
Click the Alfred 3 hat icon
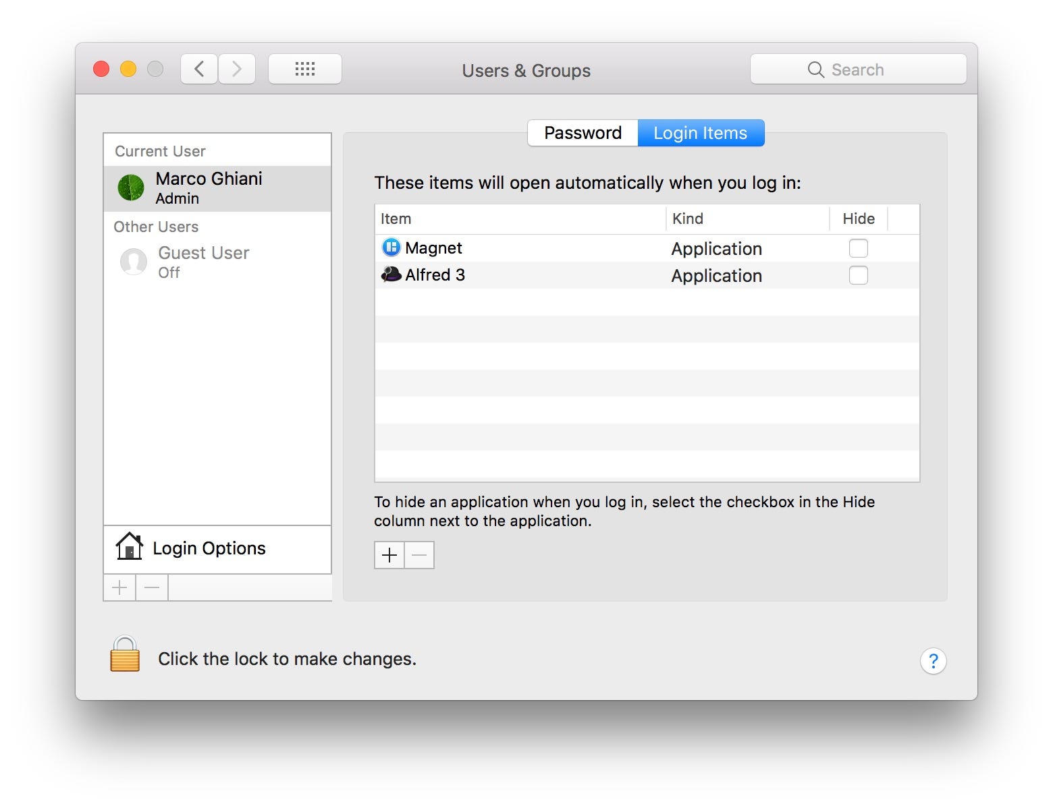(x=391, y=275)
